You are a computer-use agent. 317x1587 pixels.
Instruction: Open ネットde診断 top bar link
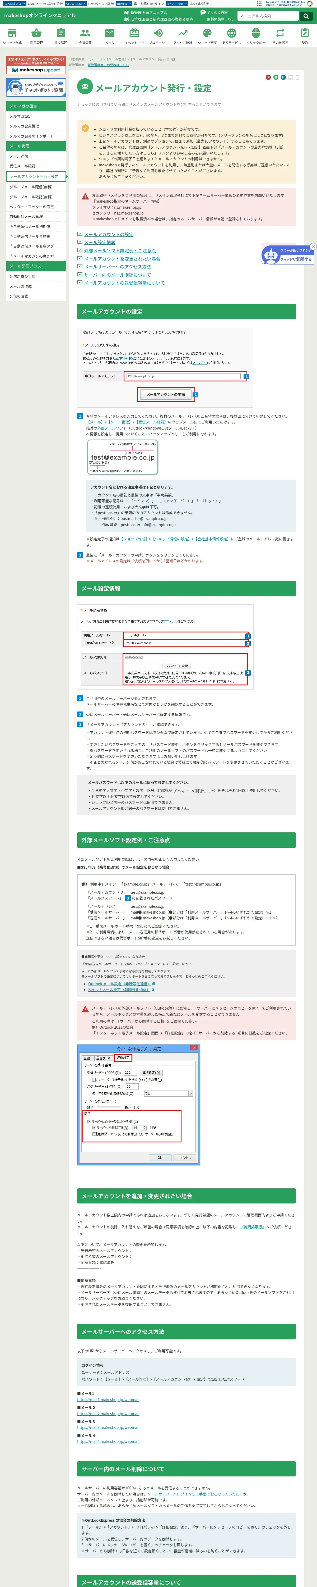click(x=199, y=4)
